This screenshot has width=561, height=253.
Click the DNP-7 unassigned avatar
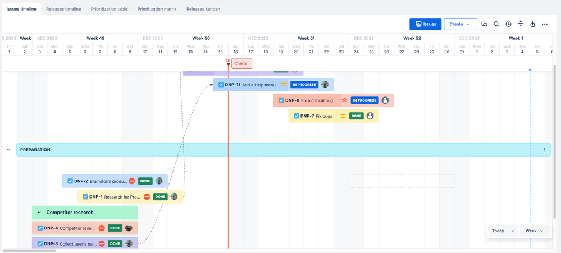(x=370, y=116)
